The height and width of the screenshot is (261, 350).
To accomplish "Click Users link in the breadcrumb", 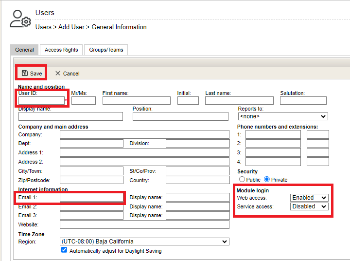I will click(x=43, y=27).
